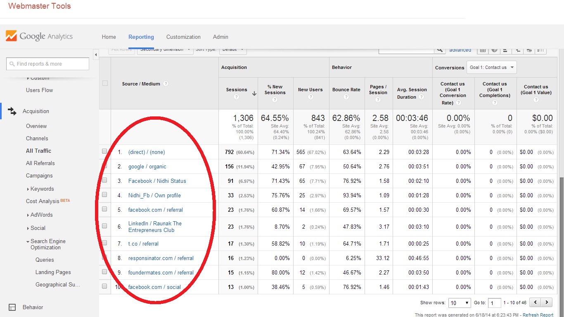Screen dimensions: 564x317
Task: Check the box for (direct) / (none) row
Action: tap(104, 151)
